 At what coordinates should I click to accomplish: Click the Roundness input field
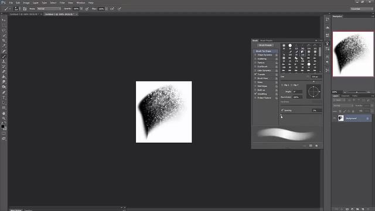[x=297, y=97]
